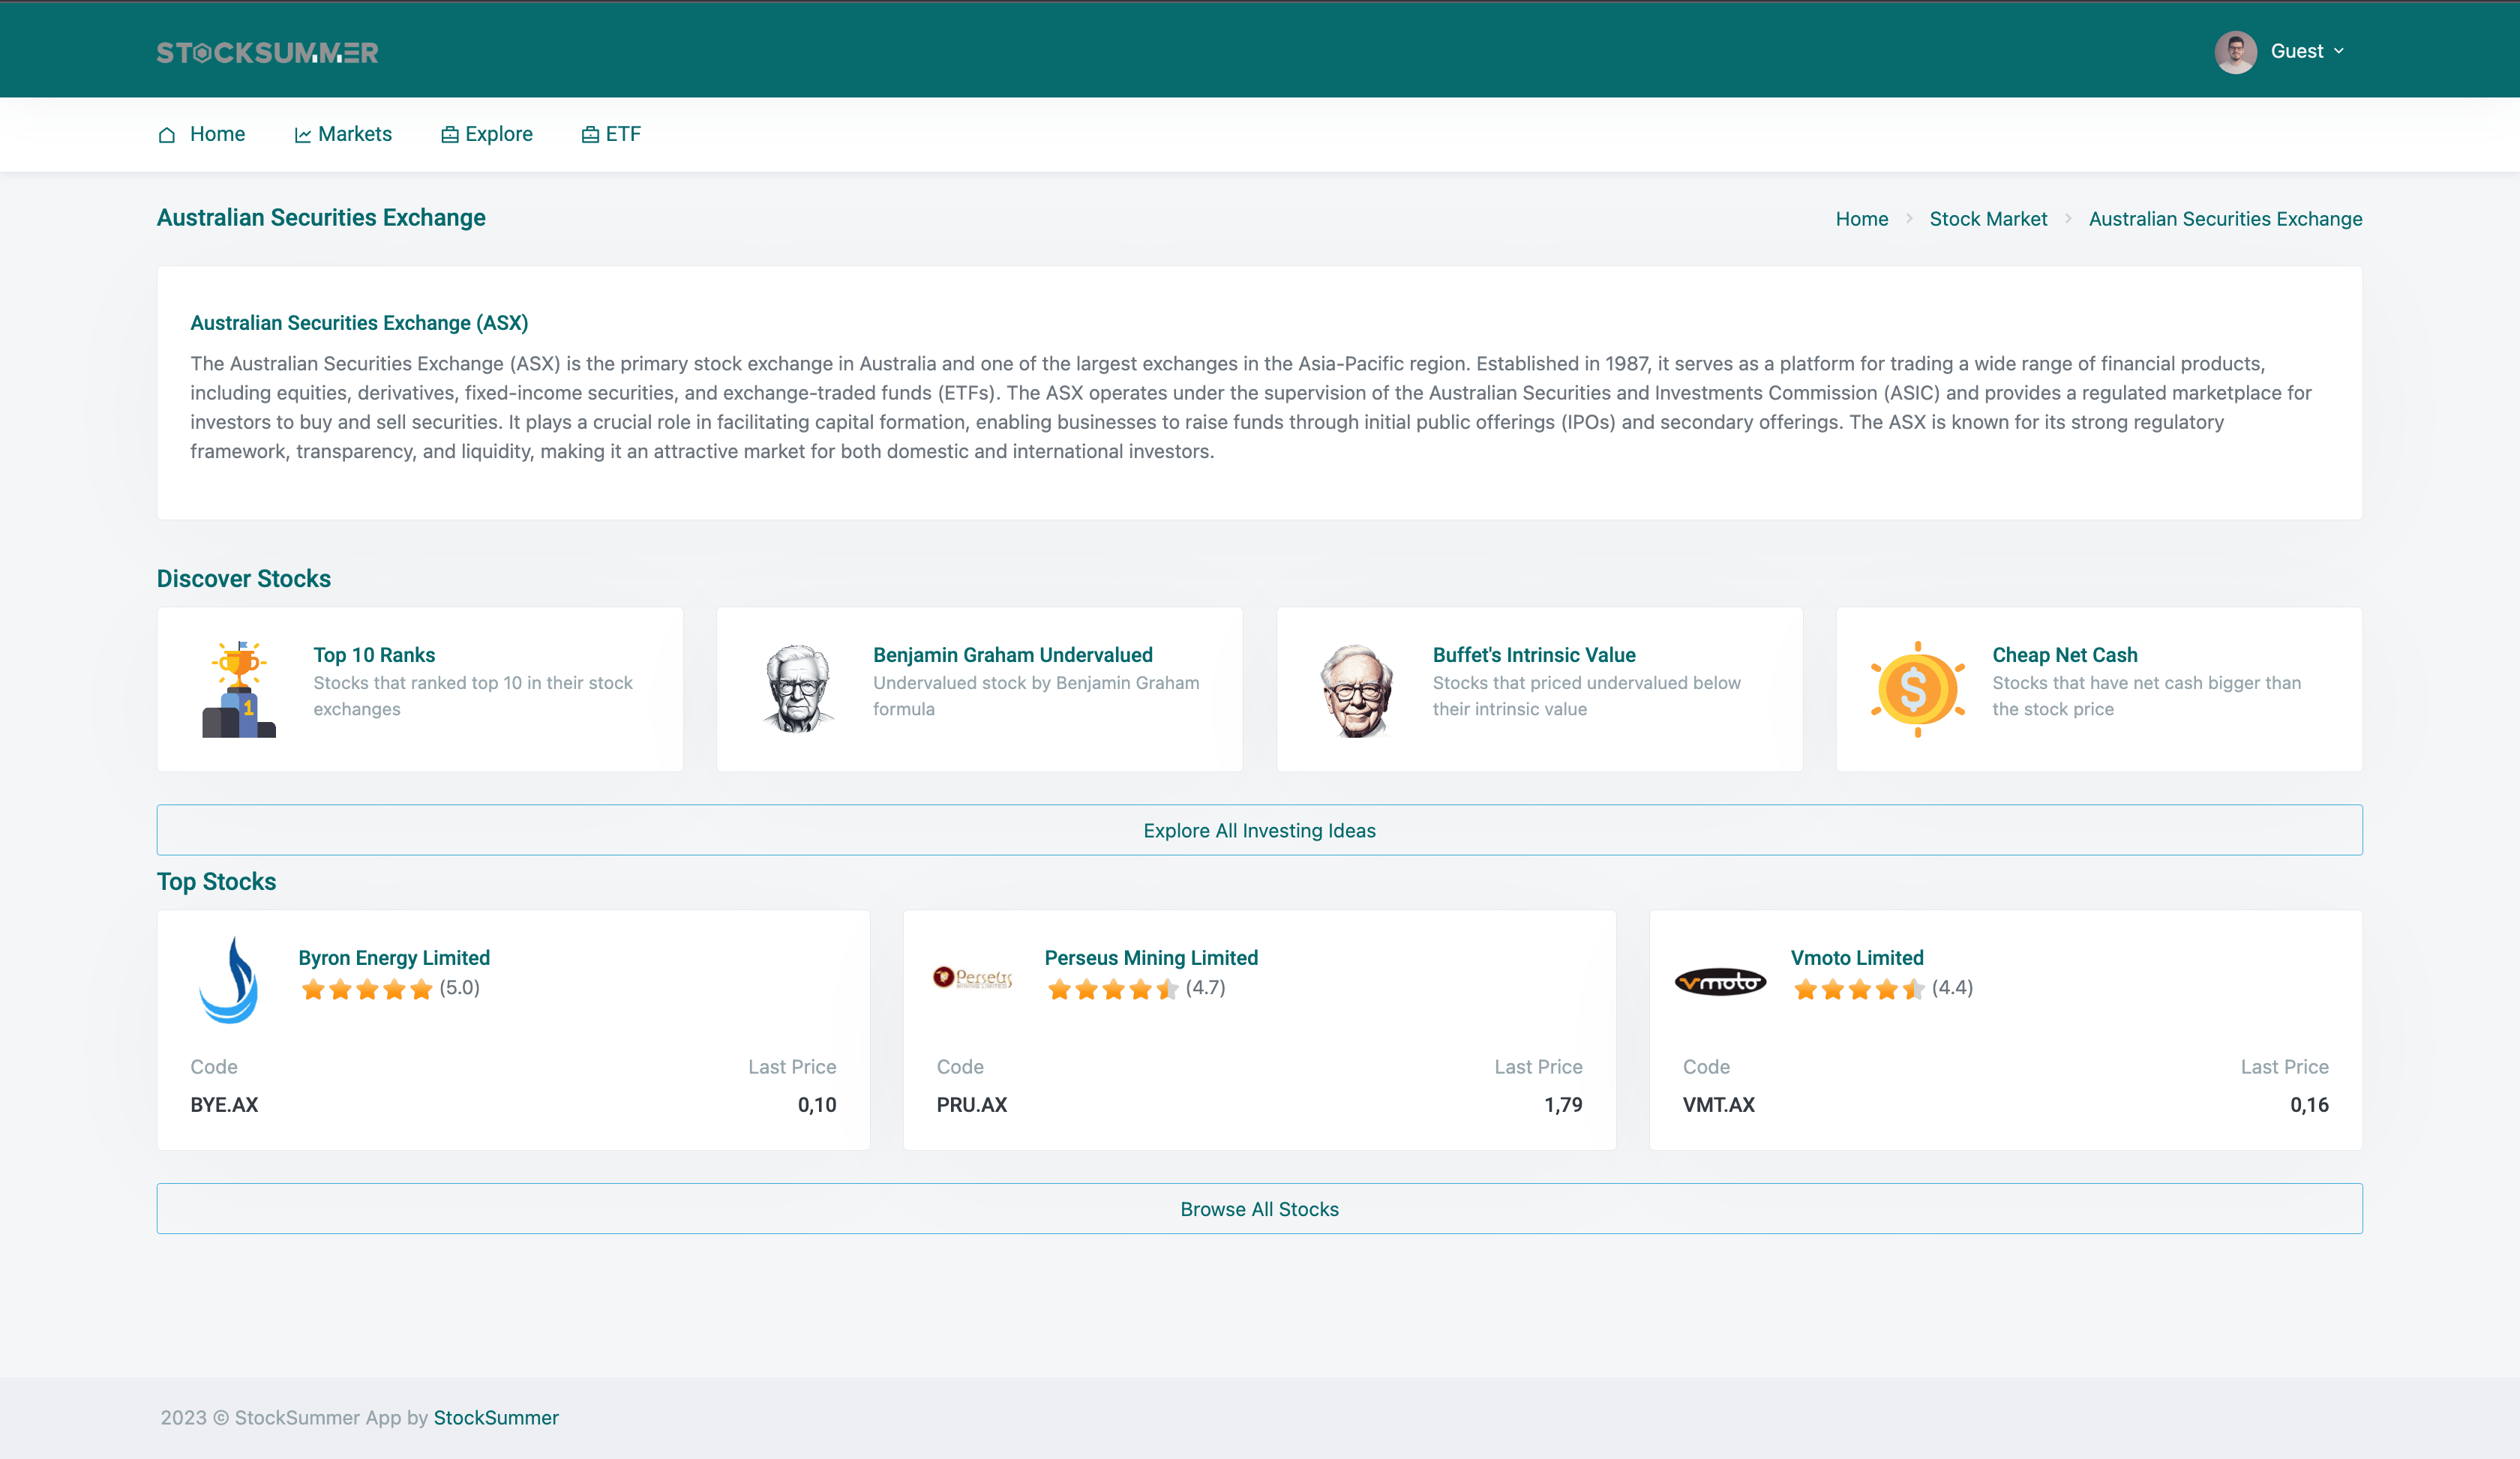Click the Explore briefcase icon
The width and height of the screenshot is (2520, 1459).
[449, 133]
